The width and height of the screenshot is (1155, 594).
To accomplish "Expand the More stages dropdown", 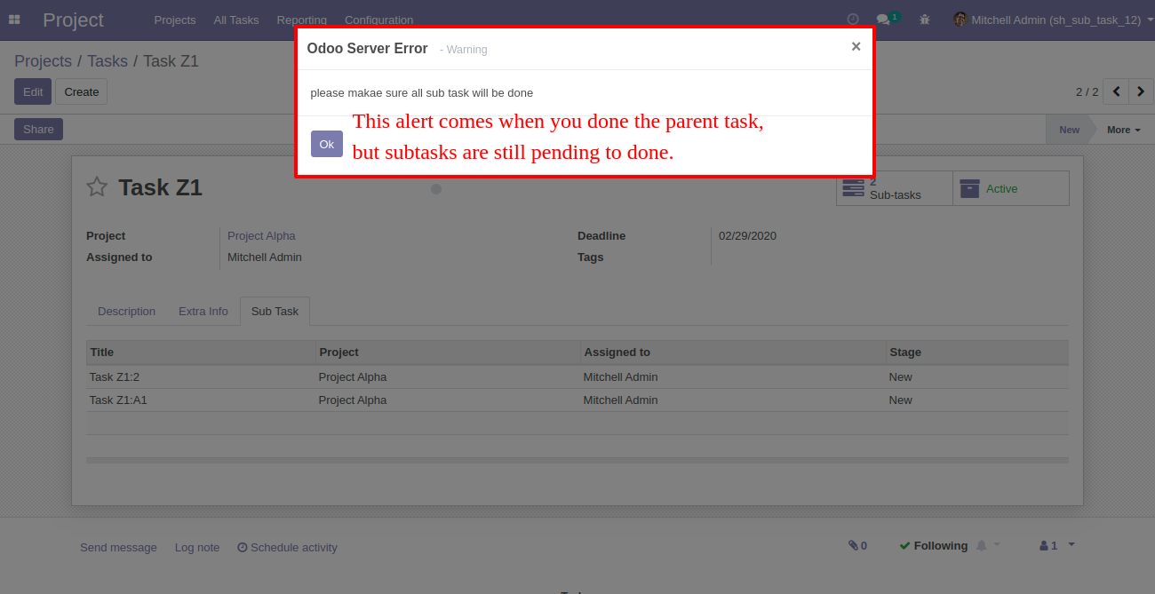I will click(x=1123, y=130).
